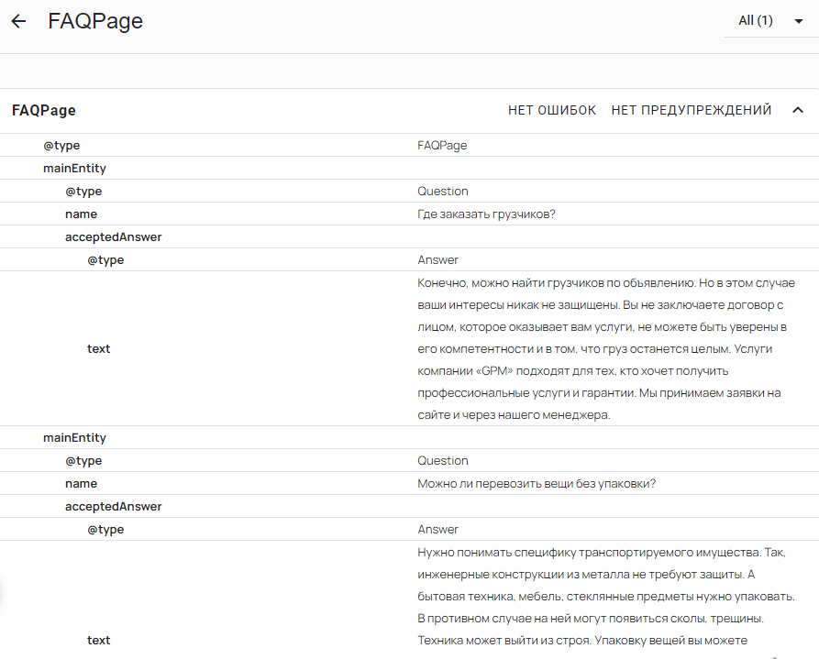Screen dimensions: 819x659
Task: Select the second mainEntity row
Action: point(74,437)
